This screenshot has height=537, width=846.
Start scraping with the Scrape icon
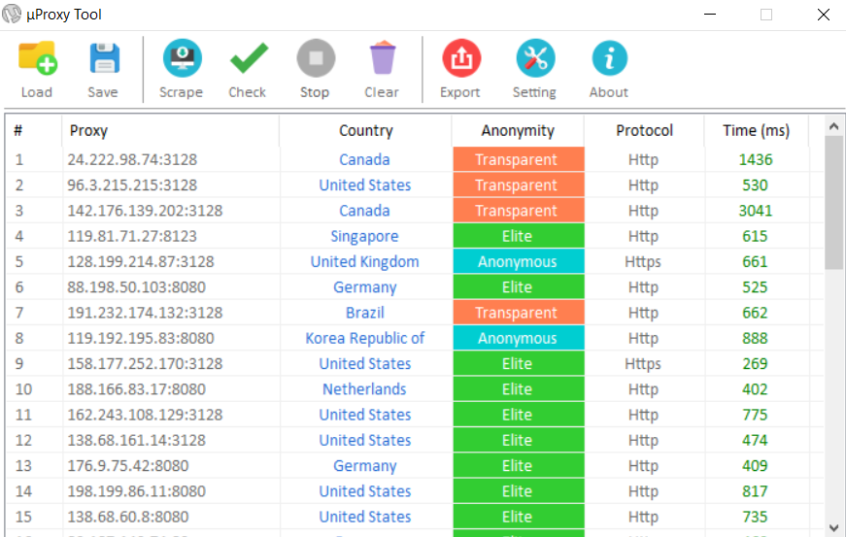[x=181, y=60]
